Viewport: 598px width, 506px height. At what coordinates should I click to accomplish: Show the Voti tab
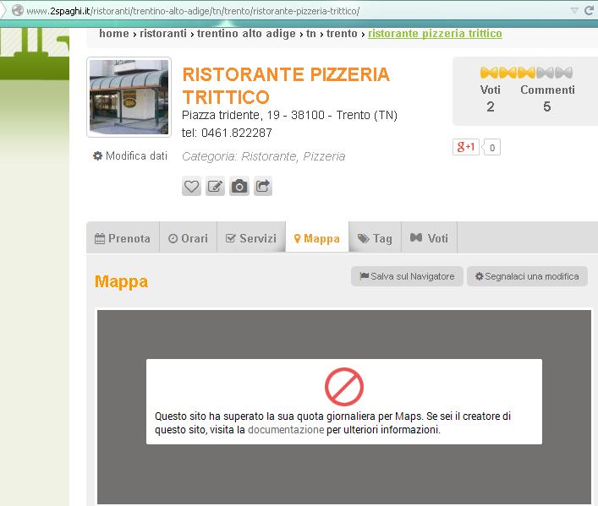430,238
